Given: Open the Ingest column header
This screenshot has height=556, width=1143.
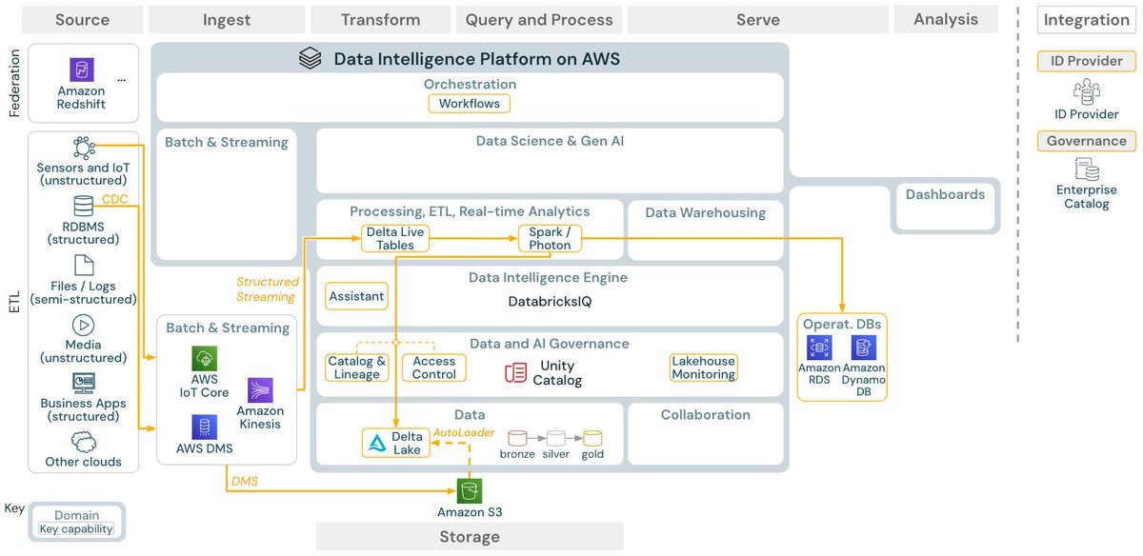Looking at the screenshot, I should tap(227, 19).
